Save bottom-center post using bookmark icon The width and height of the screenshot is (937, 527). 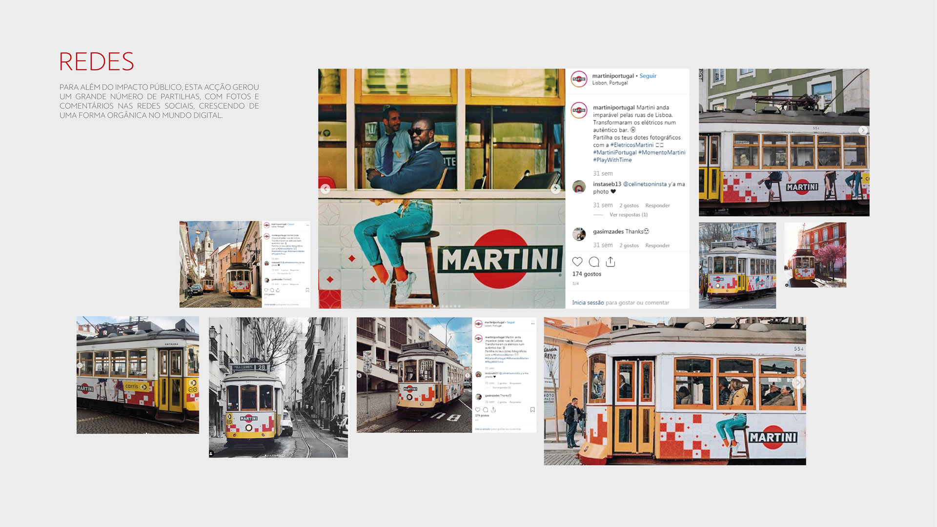click(532, 410)
